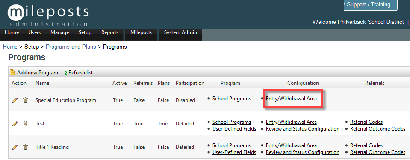
Task: Open the Manage menu
Action: 59,32
